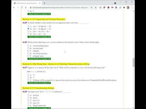Click Check Answer for Question 27

(x=39, y=83)
